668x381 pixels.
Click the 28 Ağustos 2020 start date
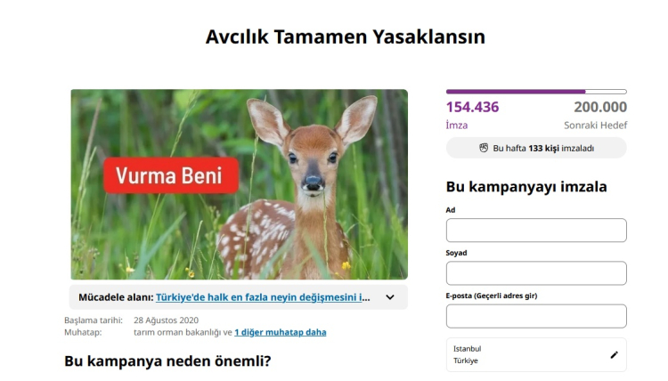tap(166, 320)
